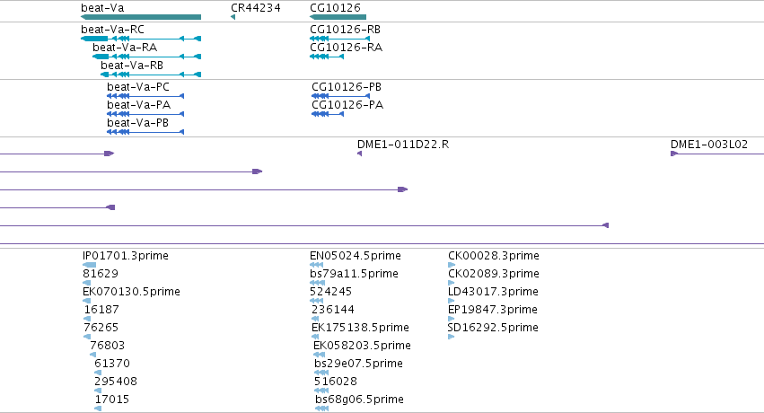
Task: Select the CG10126 gene bar
Action: (x=338, y=17)
